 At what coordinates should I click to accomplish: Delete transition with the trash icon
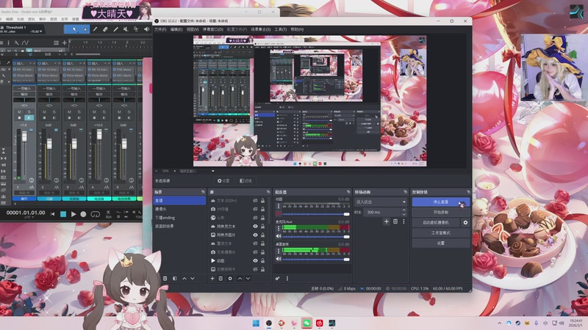[x=395, y=221]
